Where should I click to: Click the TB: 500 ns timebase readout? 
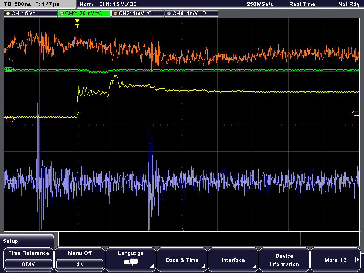tap(17, 4)
